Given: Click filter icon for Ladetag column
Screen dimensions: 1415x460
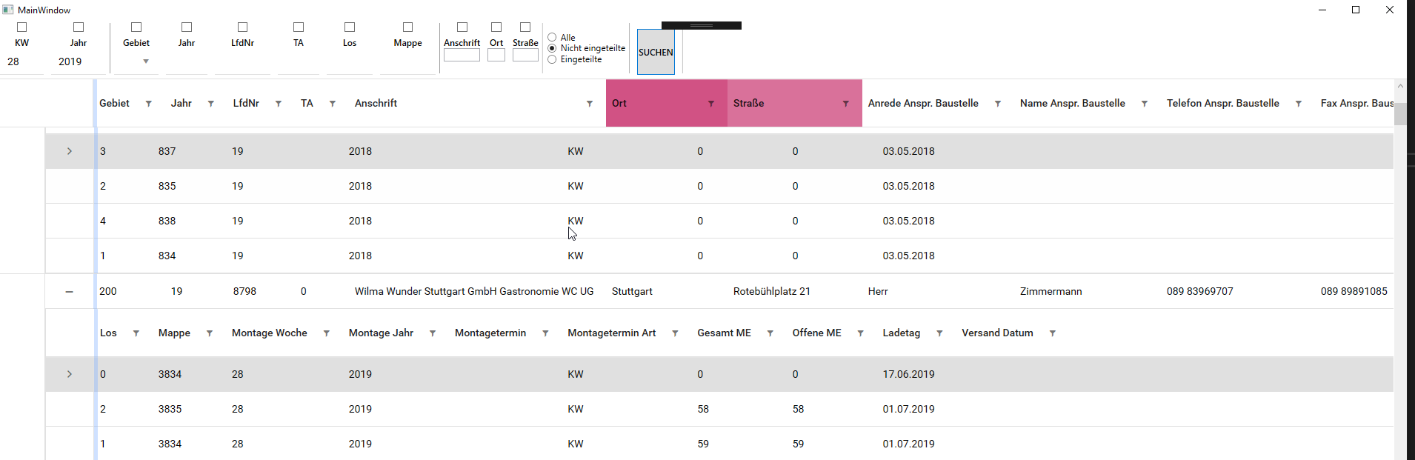Looking at the screenshot, I should [939, 333].
